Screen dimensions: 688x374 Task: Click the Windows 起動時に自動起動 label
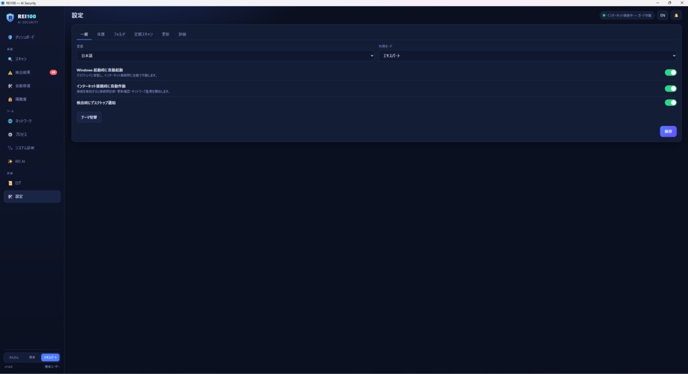(99, 70)
